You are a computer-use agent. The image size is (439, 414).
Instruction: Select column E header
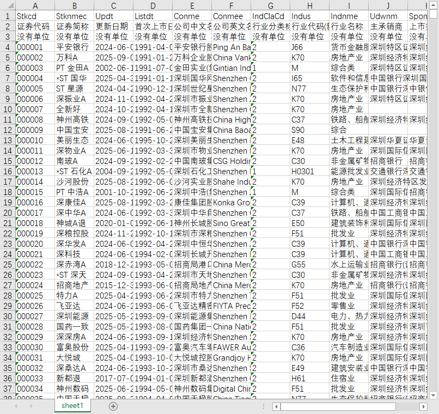click(192, 5)
